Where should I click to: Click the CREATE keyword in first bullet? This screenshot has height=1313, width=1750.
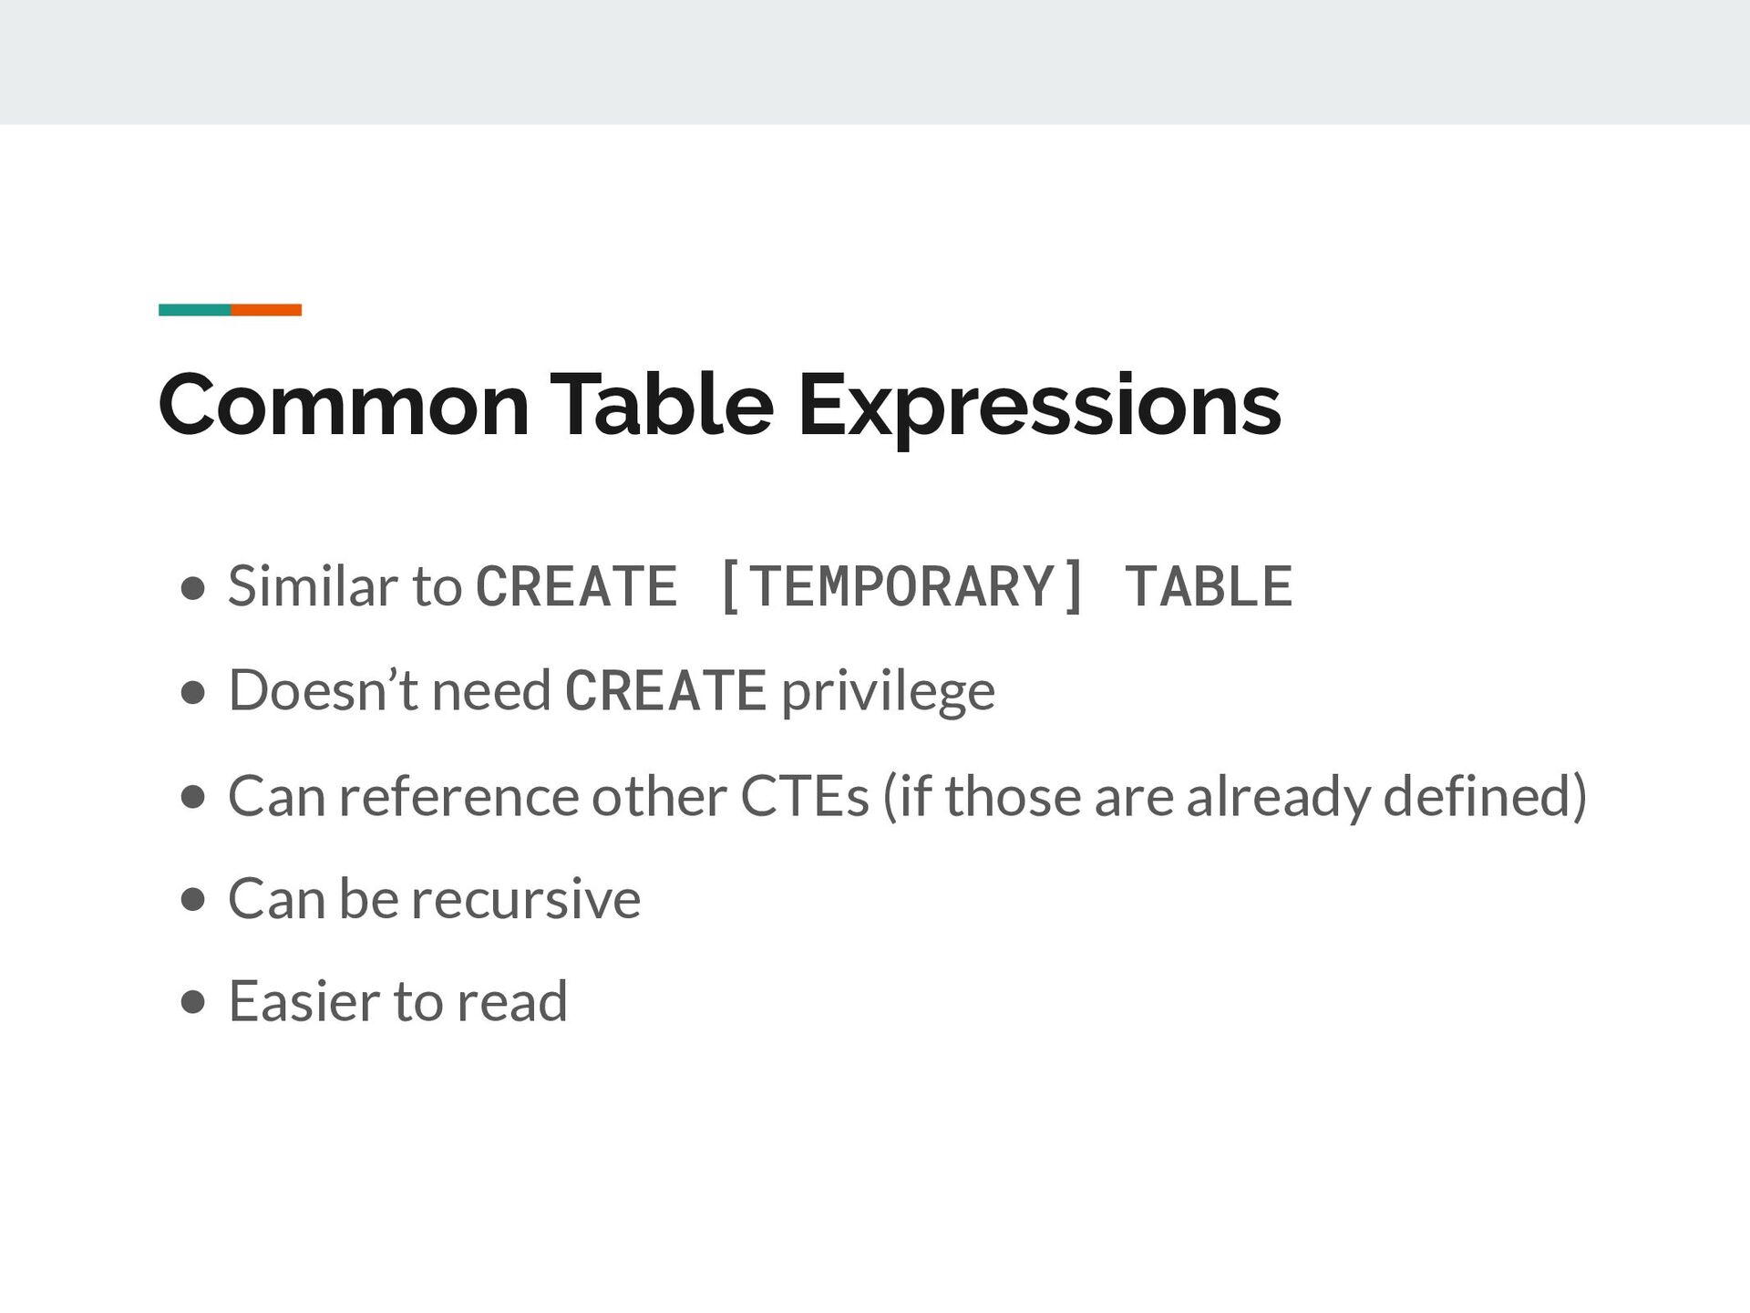[x=577, y=585]
